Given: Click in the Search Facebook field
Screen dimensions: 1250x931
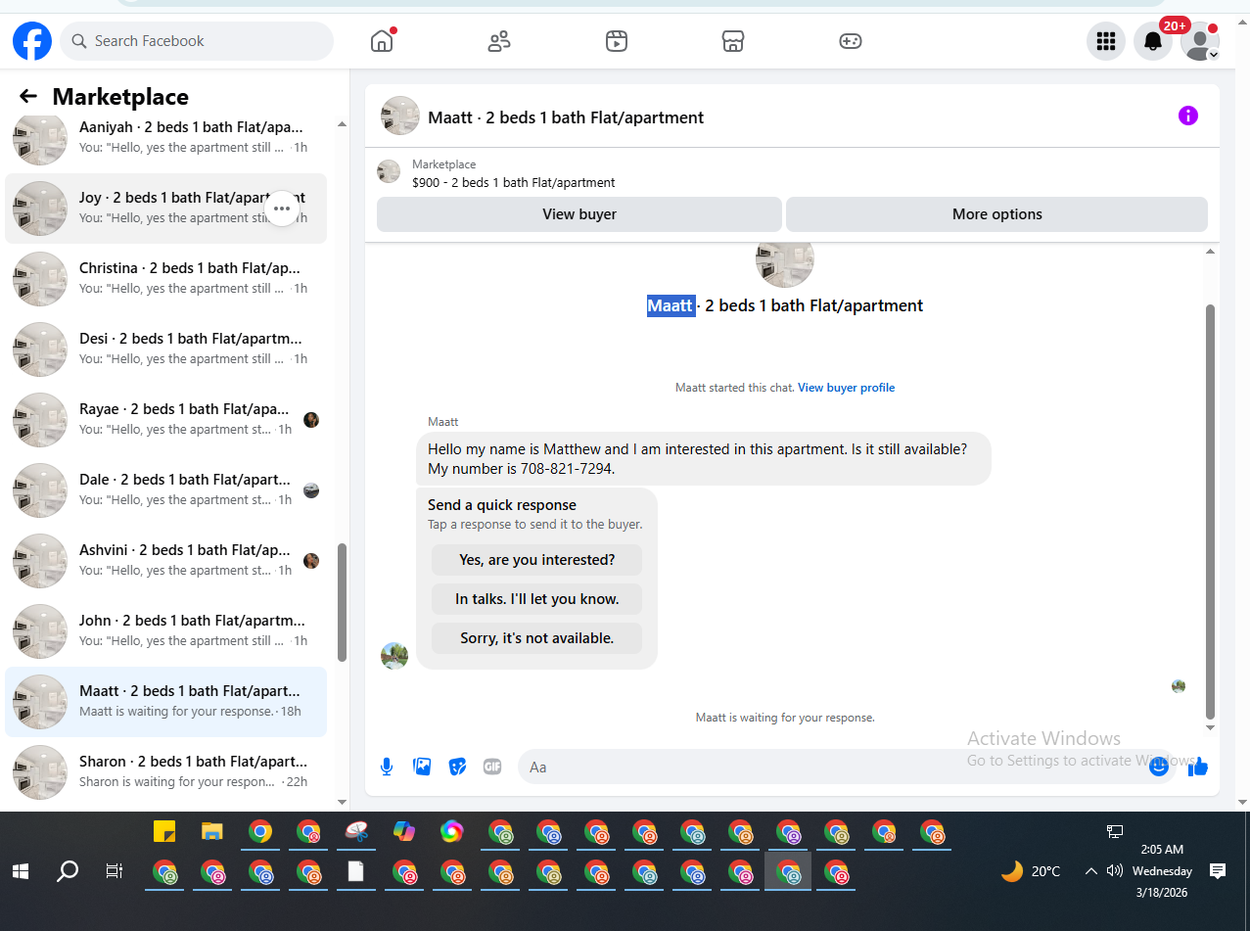Looking at the screenshot, I should tap(198, 41).
